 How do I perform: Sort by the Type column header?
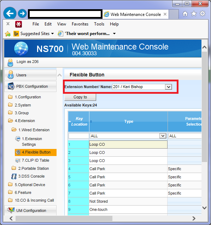coord(129,121)
